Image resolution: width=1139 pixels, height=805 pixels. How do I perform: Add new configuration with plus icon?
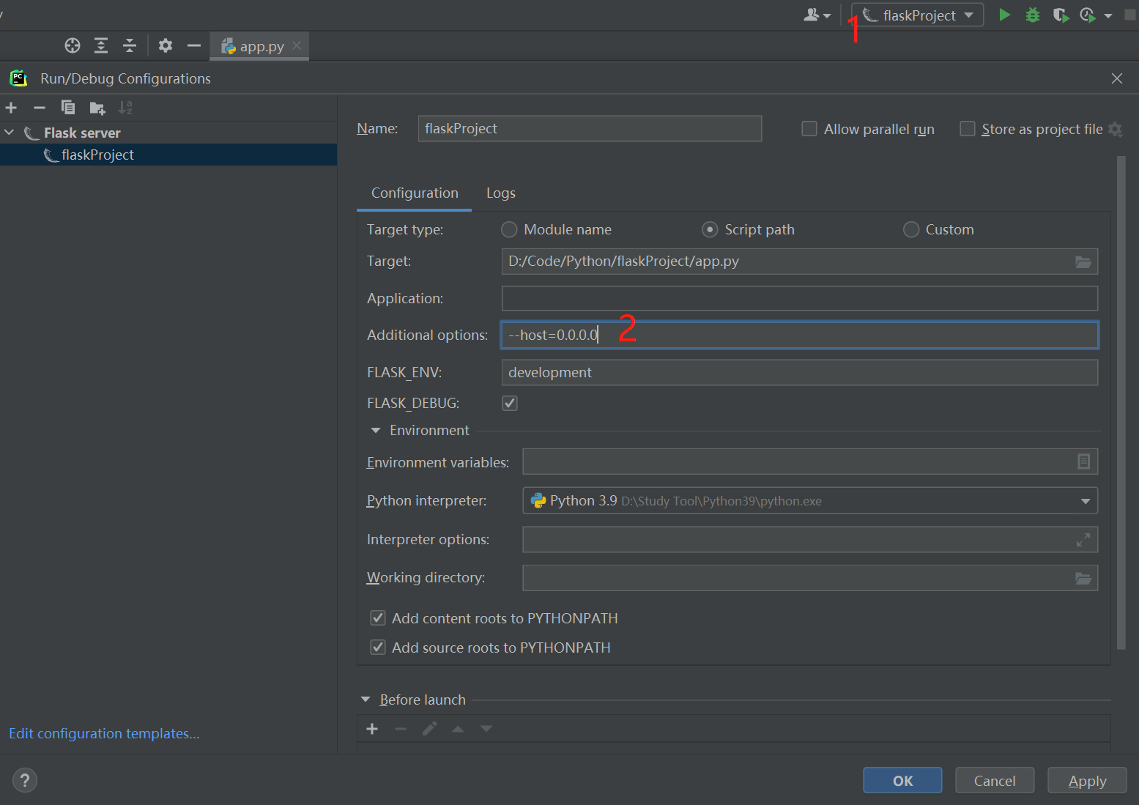click(x=11, y=108)
